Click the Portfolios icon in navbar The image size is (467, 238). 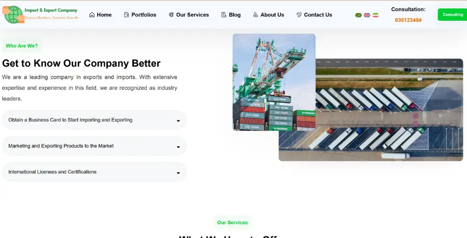(126, 15)
